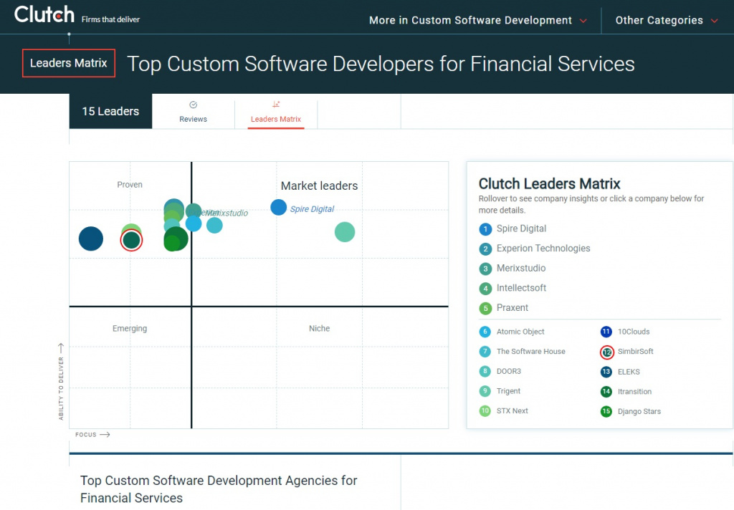Click the red-bordered Leaders Matrix header label
The width and height of the screenshot is (734, 510).
(x=69, y=63)
